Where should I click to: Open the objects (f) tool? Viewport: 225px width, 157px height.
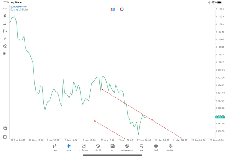click(x=5, y=39)
